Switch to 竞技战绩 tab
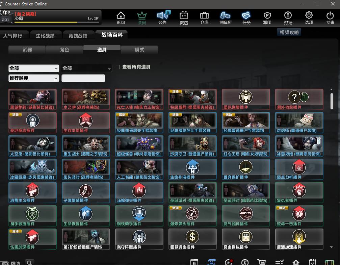Image resolution: width=340 pixels, height=265 pixels. click(78, 35)
